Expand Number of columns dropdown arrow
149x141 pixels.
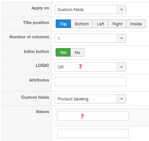121,38
